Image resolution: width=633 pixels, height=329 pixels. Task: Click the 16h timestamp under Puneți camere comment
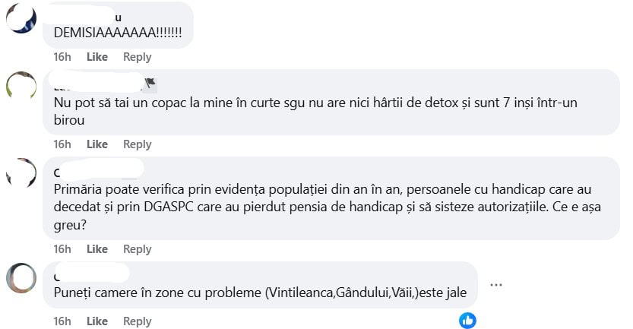point(62,321)
